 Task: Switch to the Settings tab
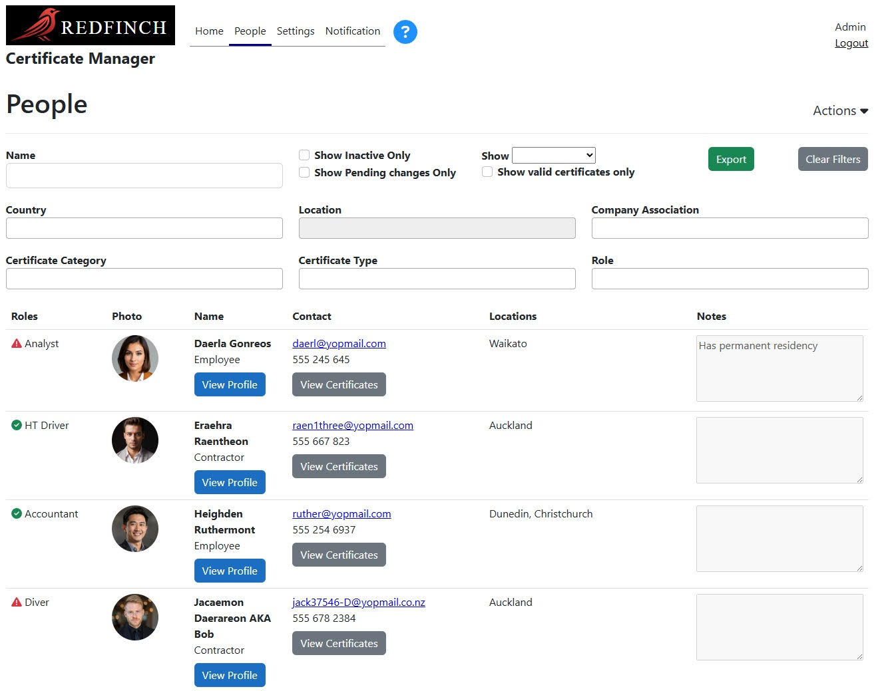[296, 31]
